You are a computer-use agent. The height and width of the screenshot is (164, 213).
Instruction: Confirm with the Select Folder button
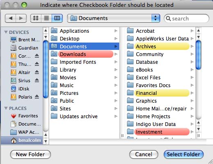[184, 155]
